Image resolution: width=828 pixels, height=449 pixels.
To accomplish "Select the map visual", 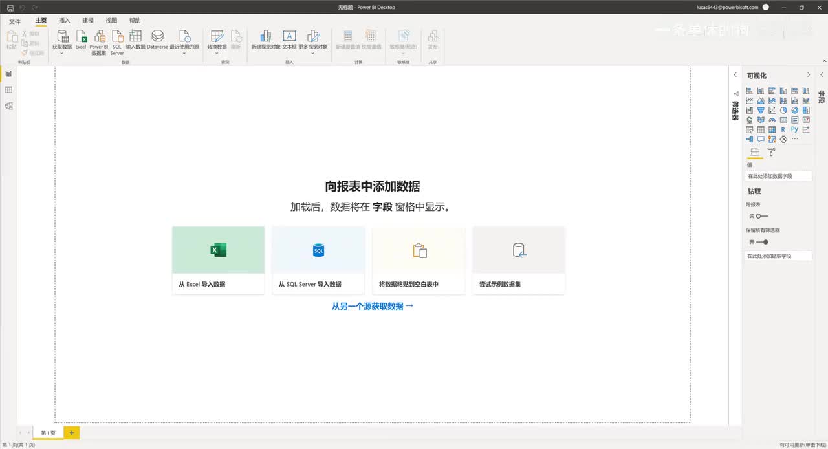I will [749, 120].
